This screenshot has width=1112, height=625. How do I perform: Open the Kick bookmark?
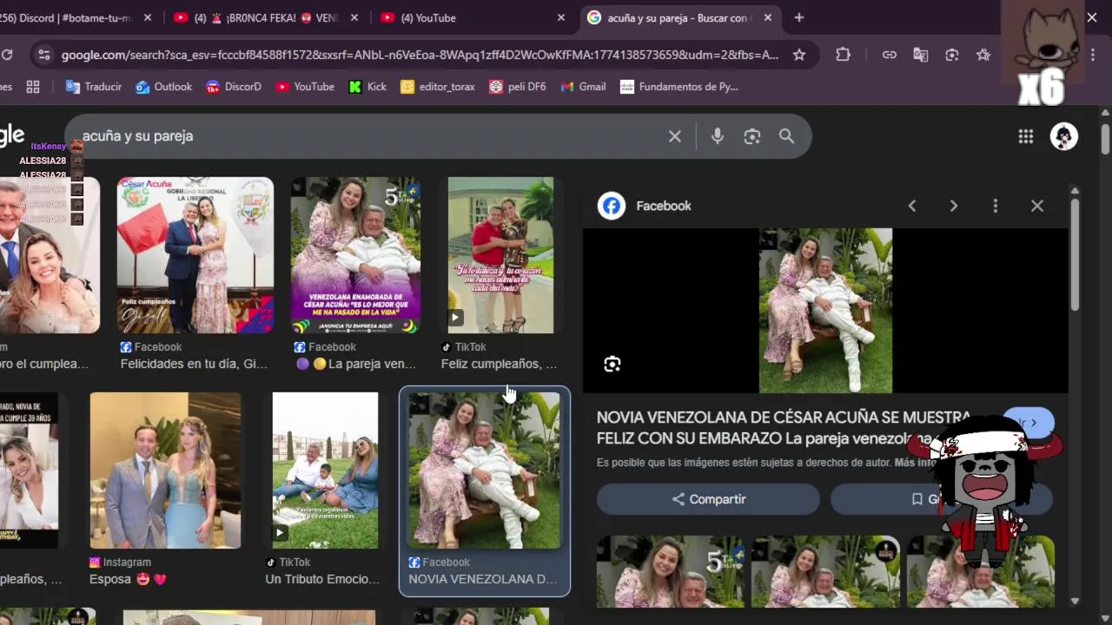[367, 87]
